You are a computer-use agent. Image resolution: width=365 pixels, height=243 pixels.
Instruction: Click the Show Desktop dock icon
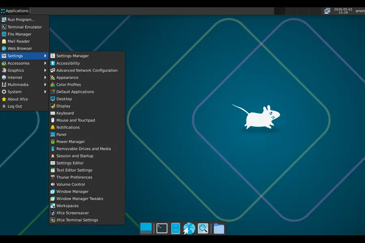146,228
